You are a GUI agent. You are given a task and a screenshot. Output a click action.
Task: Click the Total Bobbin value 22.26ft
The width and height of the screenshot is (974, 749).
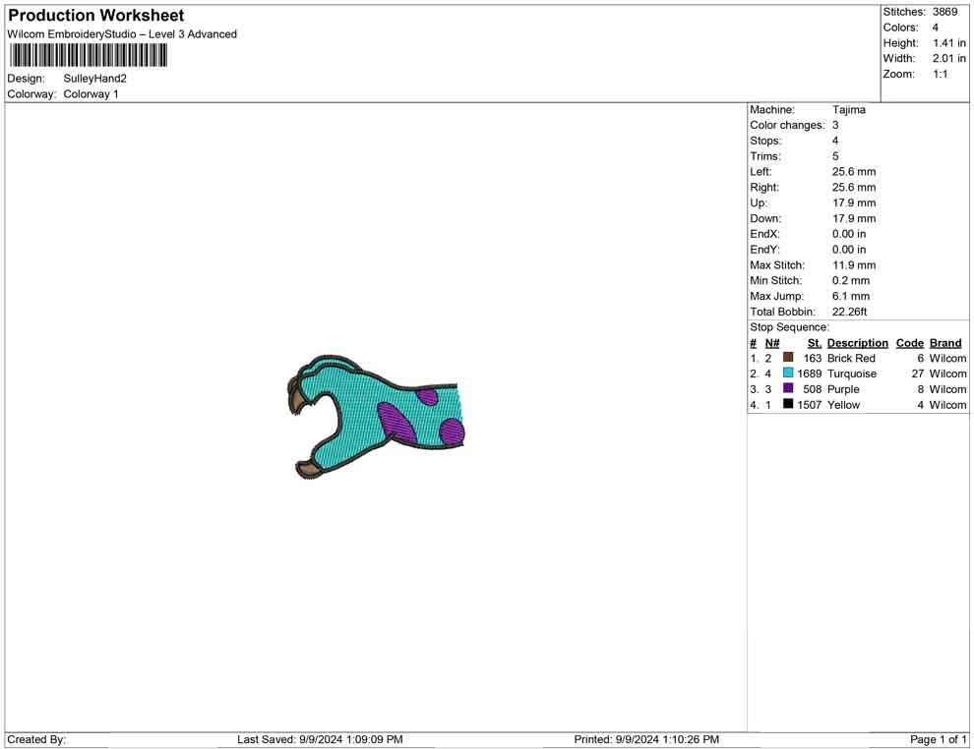click(850, 312)
